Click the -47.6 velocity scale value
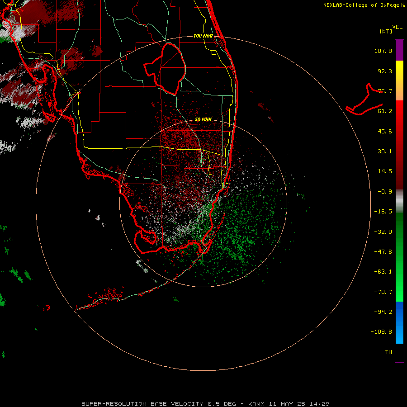Image resolution: width=407 pixels, height=407 pixels. coord(383,252)
